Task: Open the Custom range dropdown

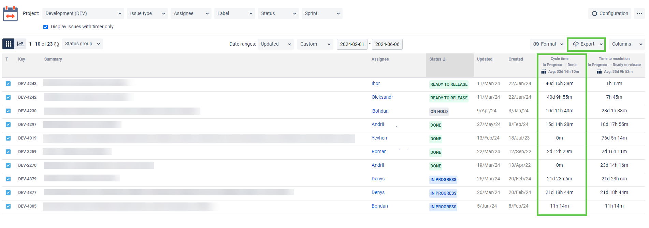Action: click(x=315, y=44)
